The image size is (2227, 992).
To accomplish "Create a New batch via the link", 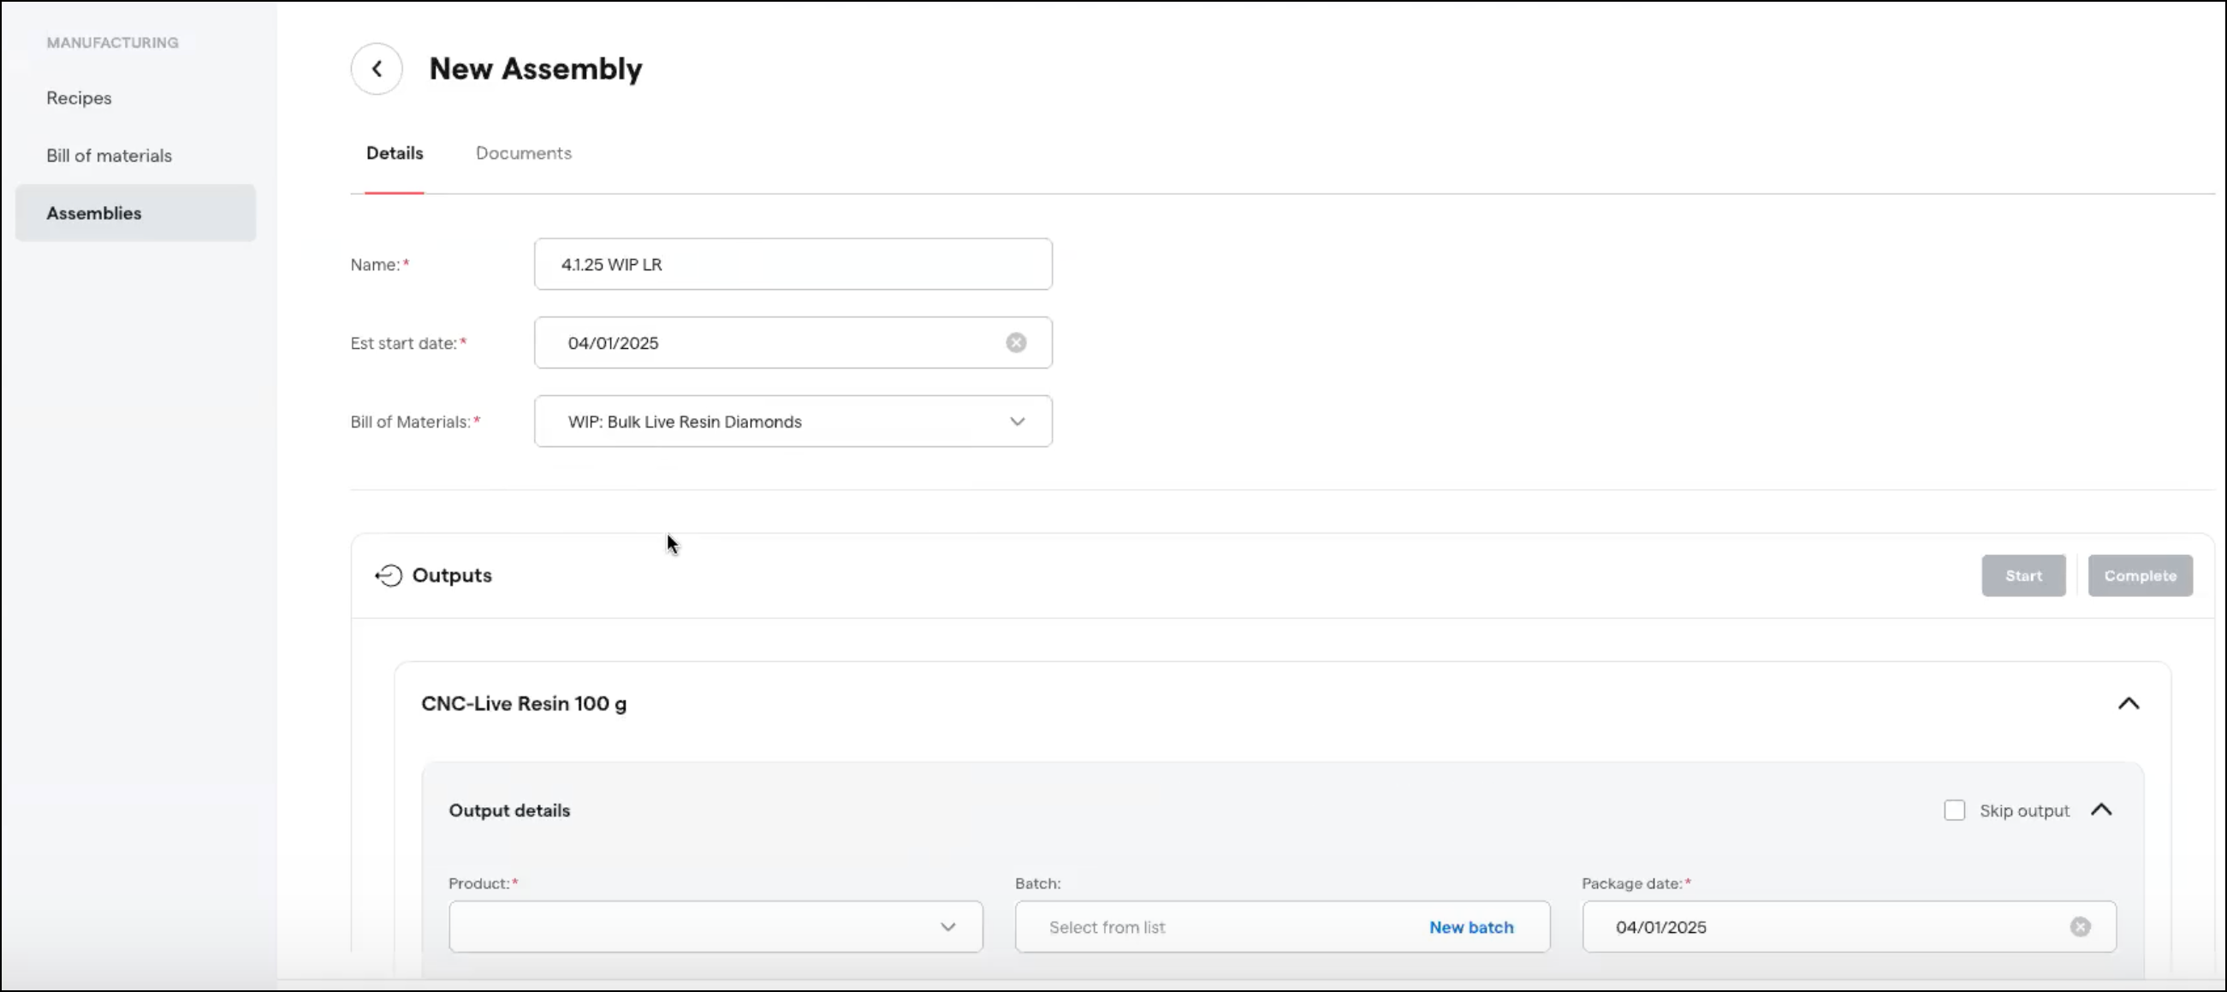I will [x=1470, y=927].
